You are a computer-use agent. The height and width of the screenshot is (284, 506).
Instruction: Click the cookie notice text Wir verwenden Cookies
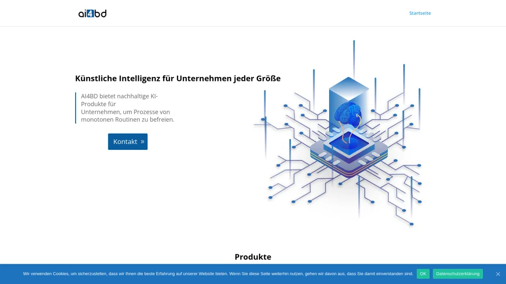(x=218, y=274)
